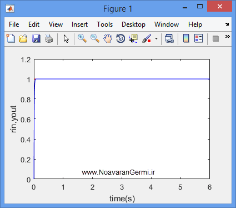Close the Figure 1 window

(x=220, y=6)
